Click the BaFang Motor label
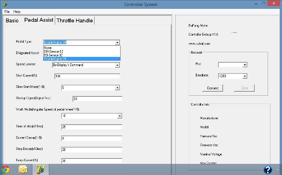This screenshot has width=282, height=175. (x=198, y=25)
